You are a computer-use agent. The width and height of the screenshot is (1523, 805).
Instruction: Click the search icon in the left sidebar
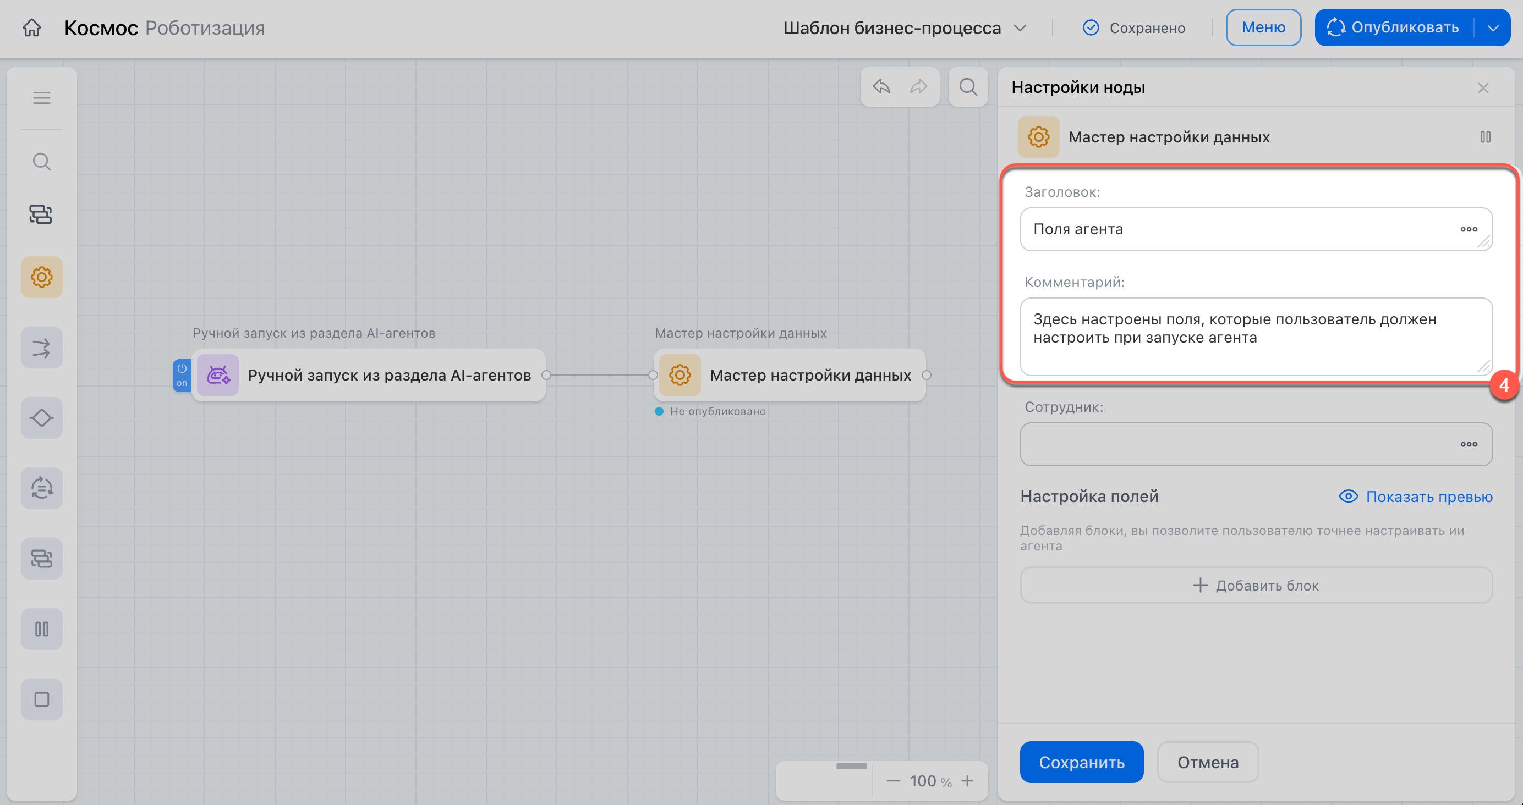tap(41, 161)
